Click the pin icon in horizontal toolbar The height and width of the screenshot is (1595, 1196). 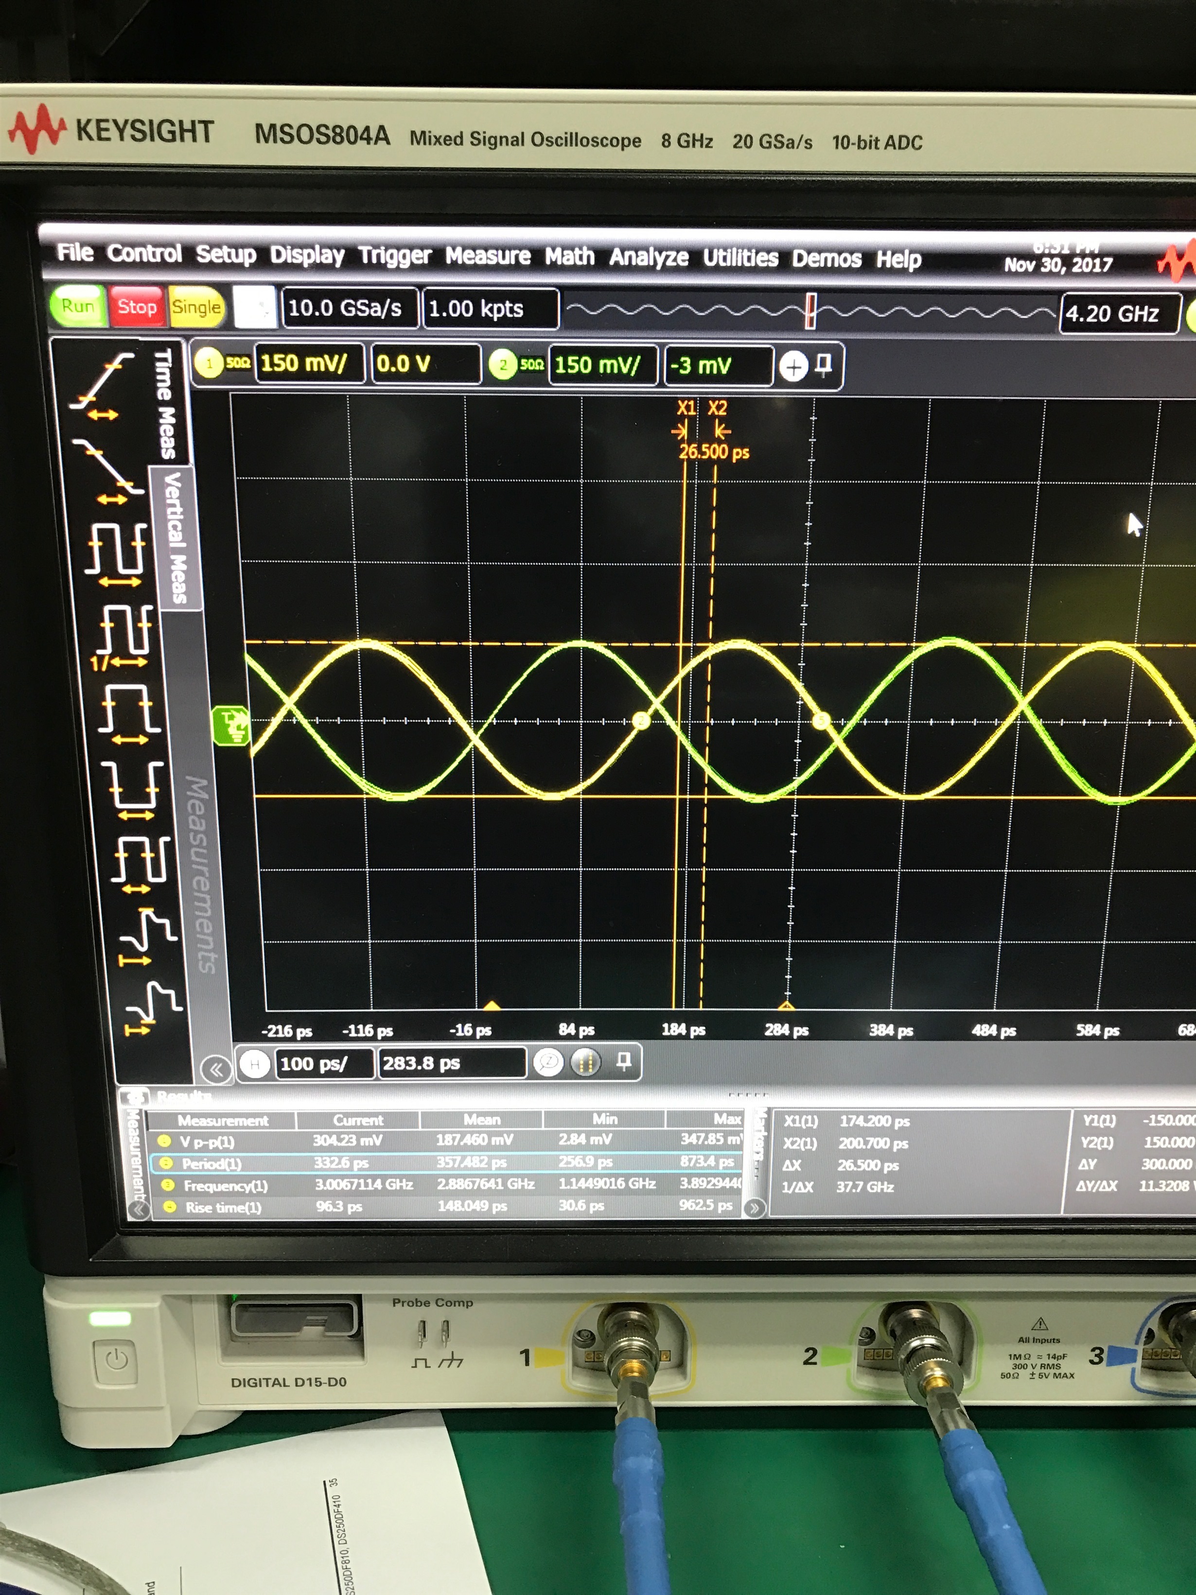(624, 1061)
